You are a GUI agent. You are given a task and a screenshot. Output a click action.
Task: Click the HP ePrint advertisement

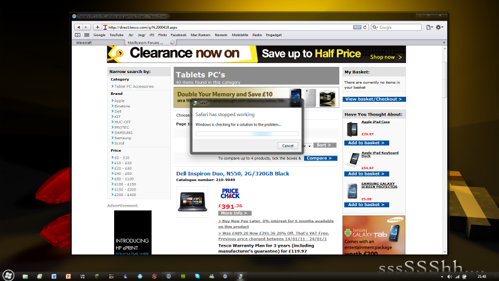133,232
